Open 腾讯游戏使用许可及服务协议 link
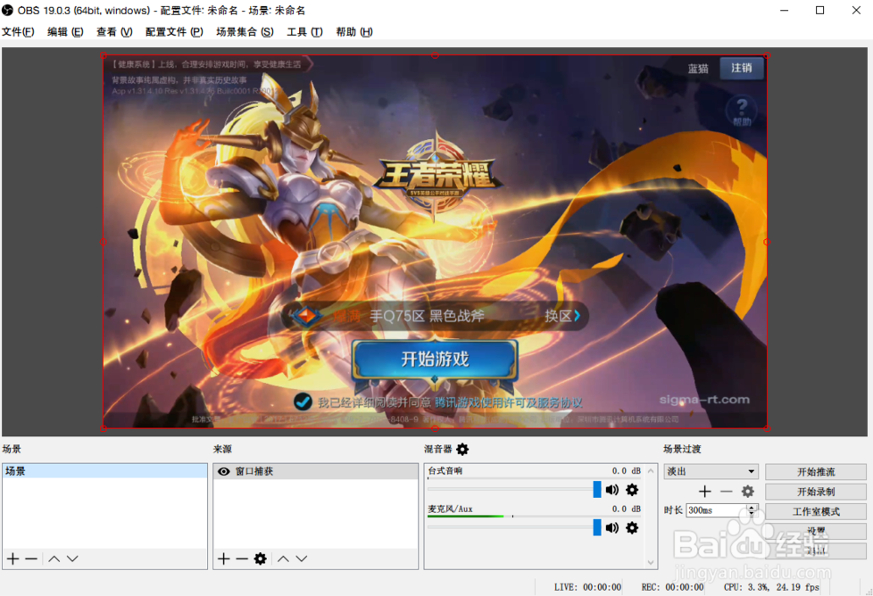 (508, 402)
